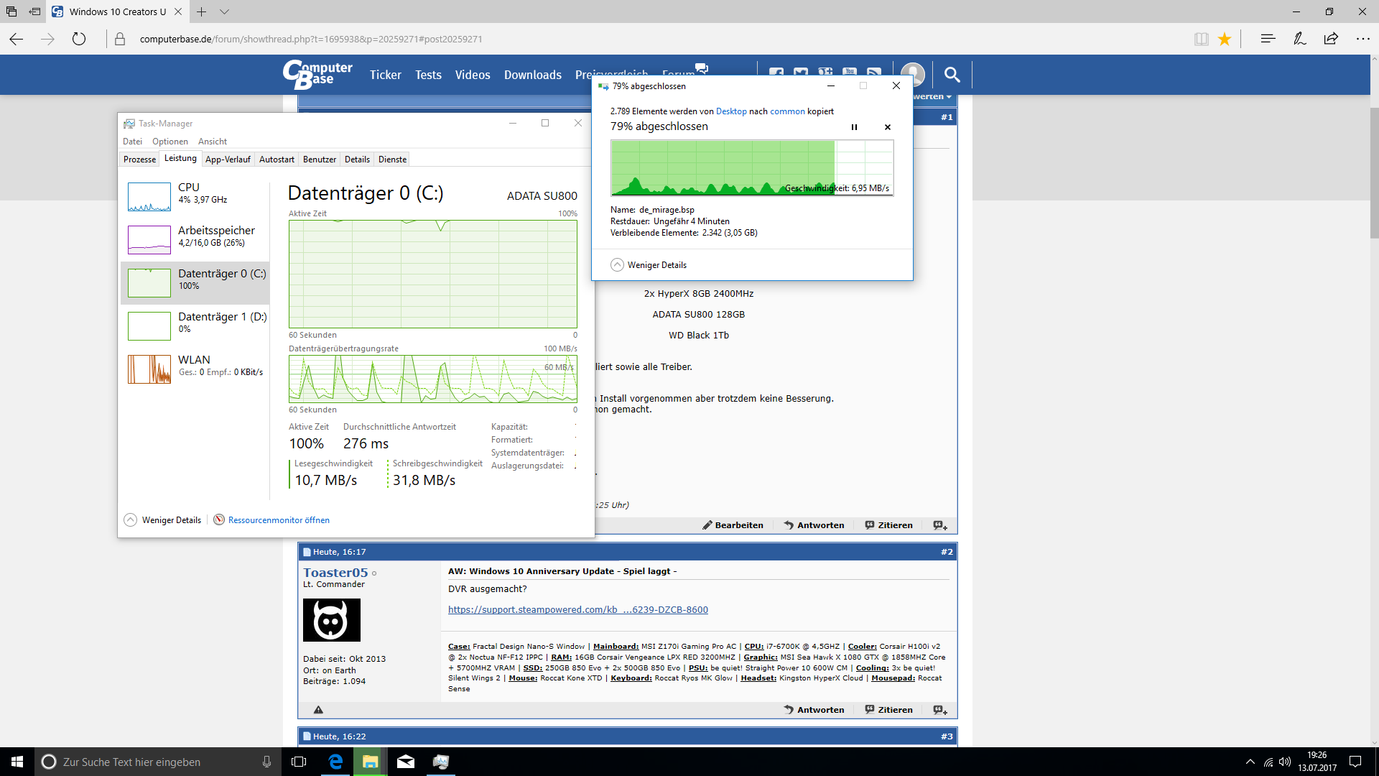Switch to the Prozesse tab
1379x776 pixels.
(139, 160)
